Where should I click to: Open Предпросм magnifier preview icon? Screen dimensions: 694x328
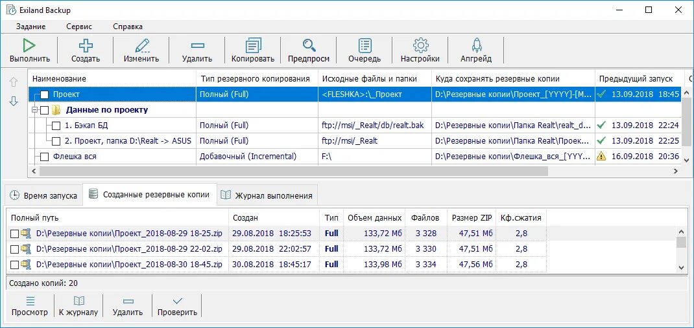[x=309, y=45]
